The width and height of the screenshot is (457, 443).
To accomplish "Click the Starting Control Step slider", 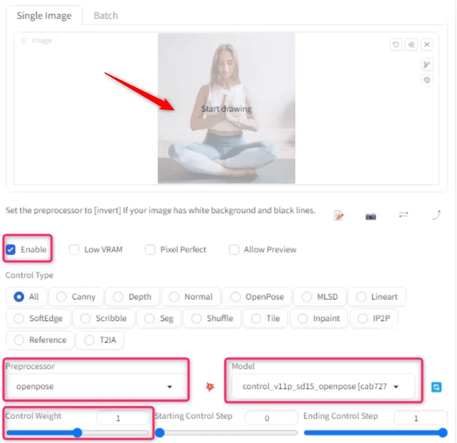I will tap(226, 433).
